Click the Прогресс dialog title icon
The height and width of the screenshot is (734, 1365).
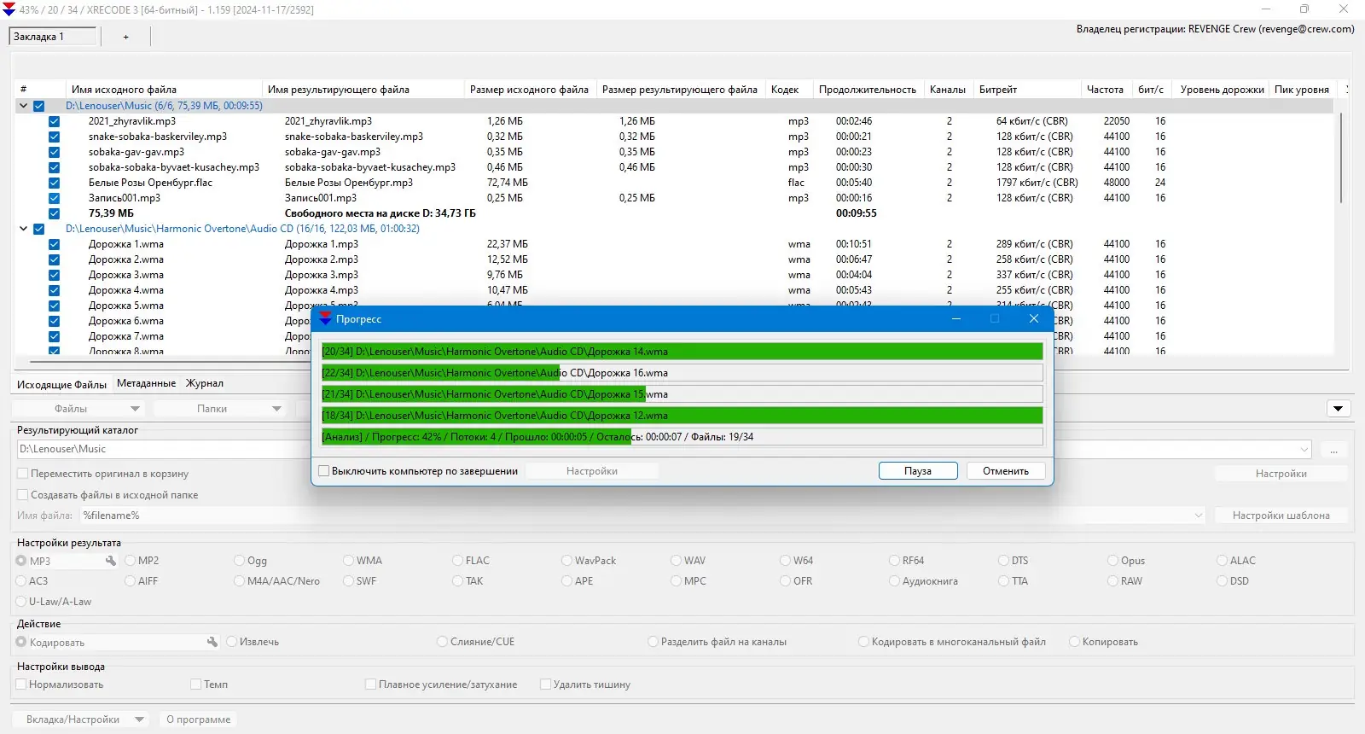(325, 318)
